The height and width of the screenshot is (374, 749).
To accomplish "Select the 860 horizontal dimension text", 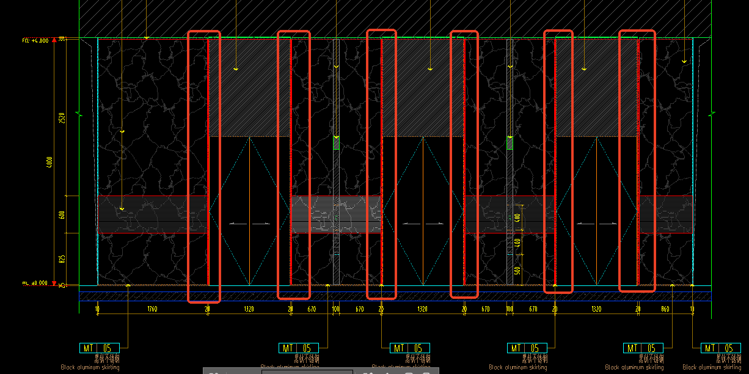I will click(665, 309).
